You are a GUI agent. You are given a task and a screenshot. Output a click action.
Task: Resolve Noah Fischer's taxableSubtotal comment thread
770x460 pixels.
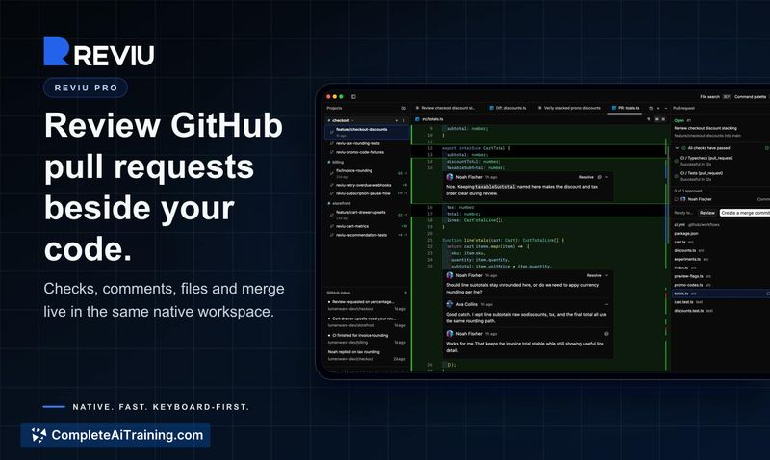coord(586,177)
